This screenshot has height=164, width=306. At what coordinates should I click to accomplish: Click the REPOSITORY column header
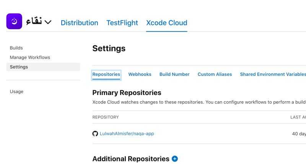106,117
